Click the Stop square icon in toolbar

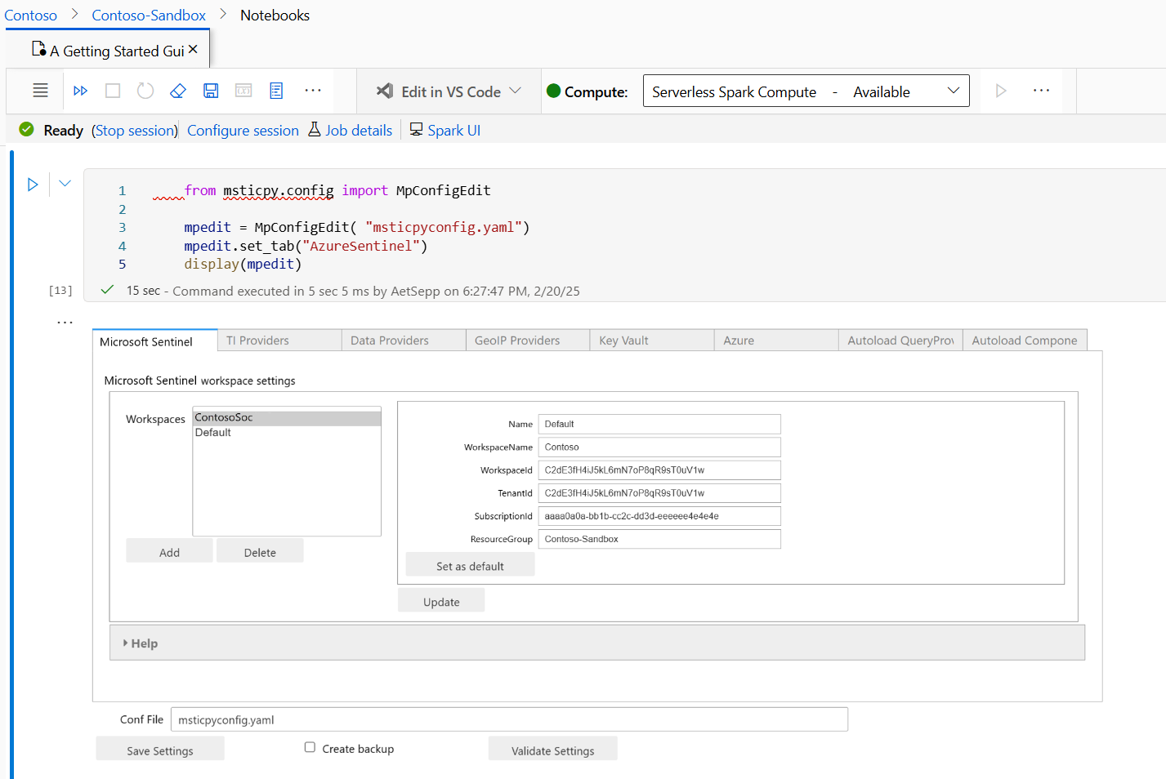(113, 91)
